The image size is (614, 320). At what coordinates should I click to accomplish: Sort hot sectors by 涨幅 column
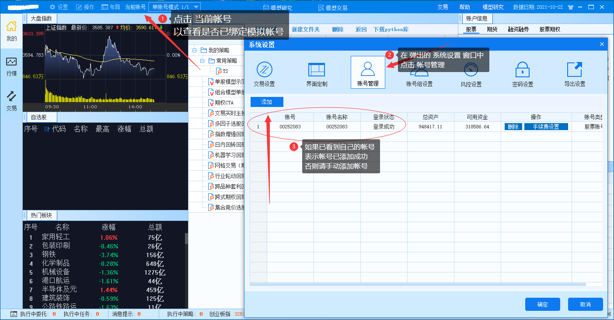(109, 227)
